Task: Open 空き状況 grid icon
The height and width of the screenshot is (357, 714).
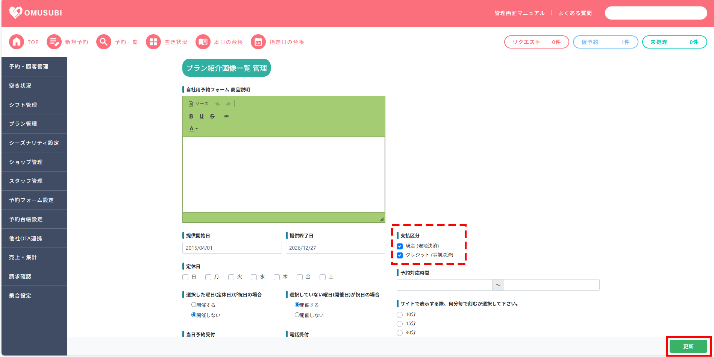Action: coord(153,42)
